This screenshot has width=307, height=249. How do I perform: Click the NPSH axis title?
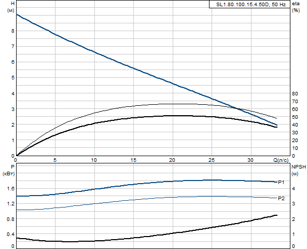click(x=299, y=167)
